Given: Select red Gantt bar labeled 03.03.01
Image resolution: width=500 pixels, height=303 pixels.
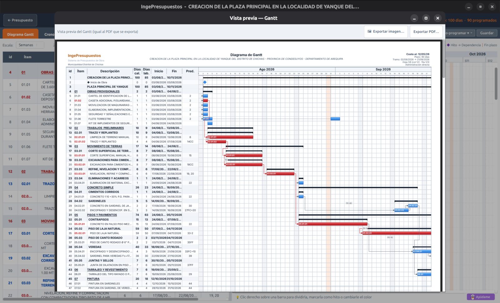Looking at the screenshot, I should tap(280, 174).
